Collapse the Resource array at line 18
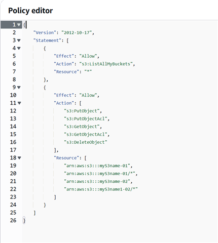This screenshot has width=218, height=243. [19, 158]
